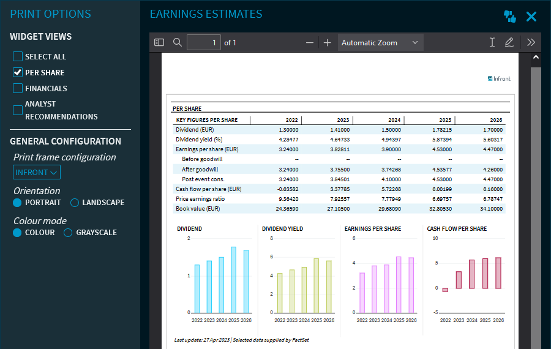Choose Grayscale colour mode
The width and height of the screenshot is (551, 349).
[x=69, y=233]
